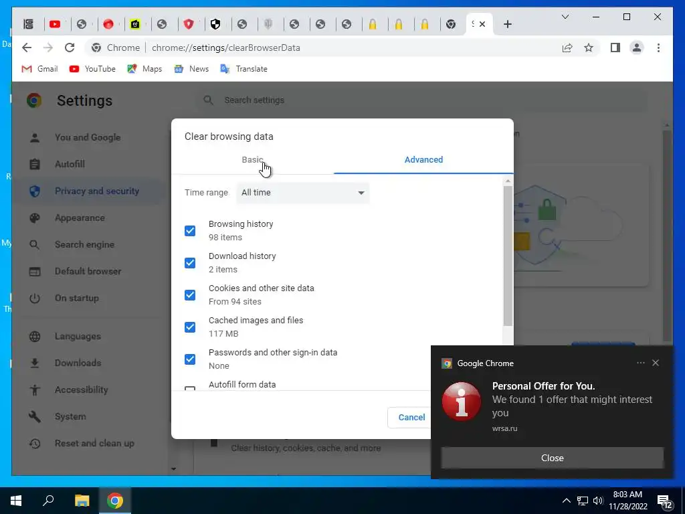This screenshot has height=514, width=685.
Task: Open the profile avatar menu
Action: point(637,48)
